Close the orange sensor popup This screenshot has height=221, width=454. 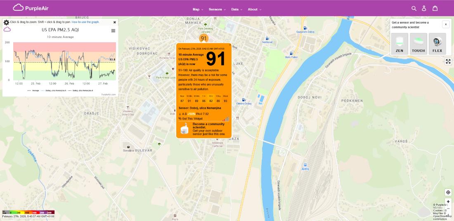230,45
